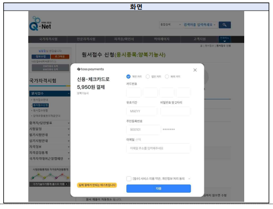The height and width of the screenshot is (209, 273).
Task: Open 국가자격시험 top menu
Action: (x=48, y=39)
